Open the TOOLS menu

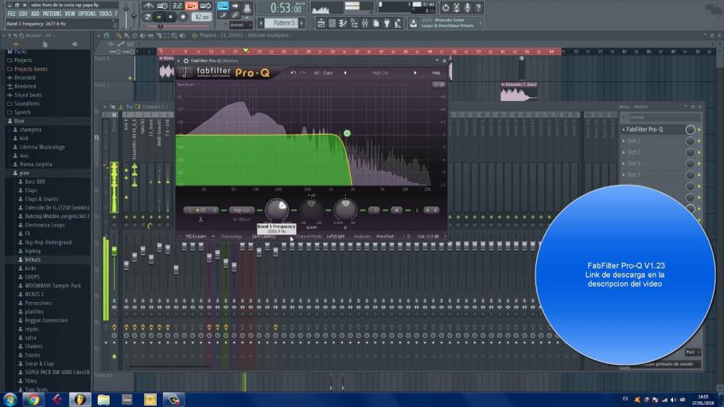[106, 14]
